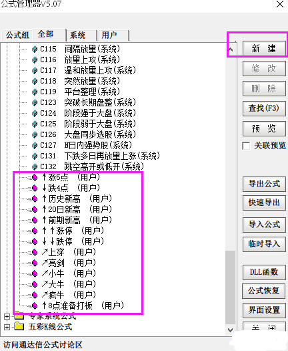Image resolution: width=288 pixels, height=351 pixels.
Task: Click the folder icon of 五彩K线公式
Action: 19,327
